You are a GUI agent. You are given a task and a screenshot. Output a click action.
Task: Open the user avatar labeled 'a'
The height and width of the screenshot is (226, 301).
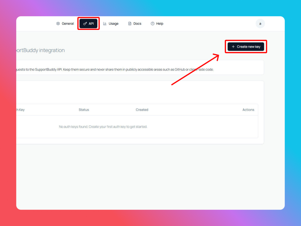pos(260,24)
